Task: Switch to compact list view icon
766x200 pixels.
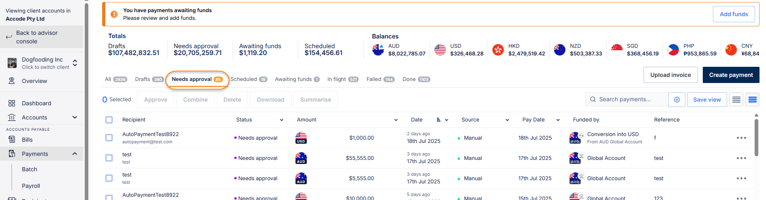Action: (x=736, y=100)
